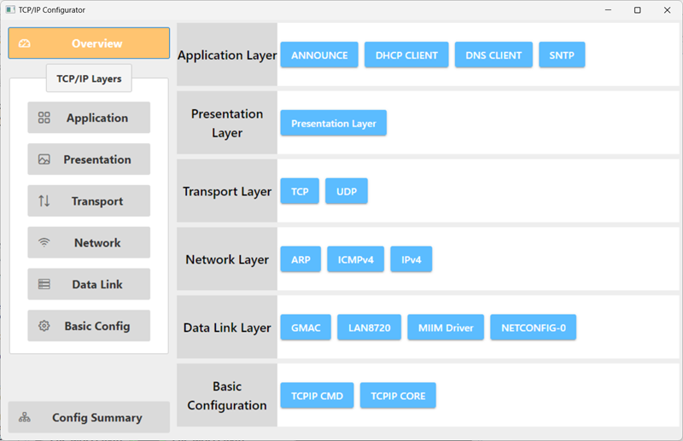Click the Network wifi icon in sidebar
The image size is (683, 441).
click(x=44, y=242)
